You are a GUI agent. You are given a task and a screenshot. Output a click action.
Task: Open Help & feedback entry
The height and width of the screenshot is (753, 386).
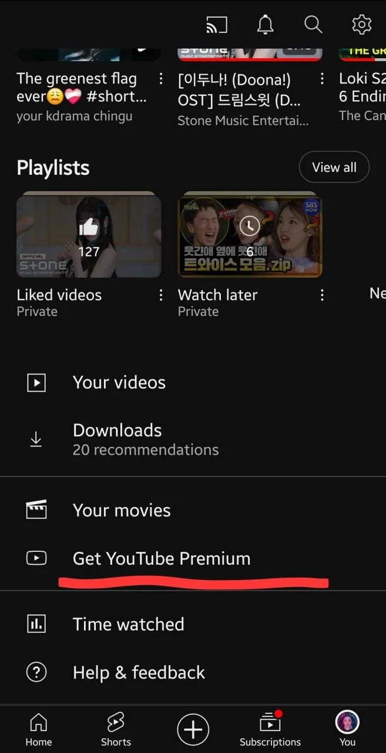pos(193,672)
